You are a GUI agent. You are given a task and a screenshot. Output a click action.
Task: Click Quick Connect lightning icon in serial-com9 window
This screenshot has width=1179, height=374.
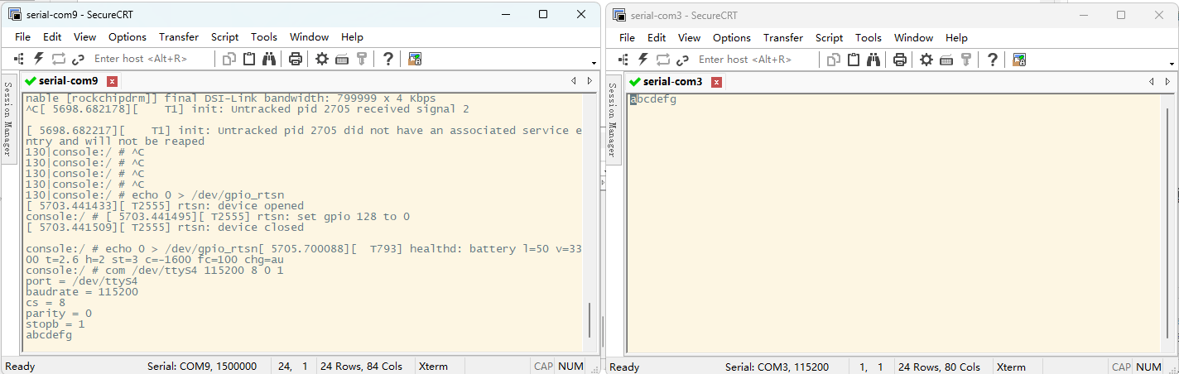click(x=38, y=59)
